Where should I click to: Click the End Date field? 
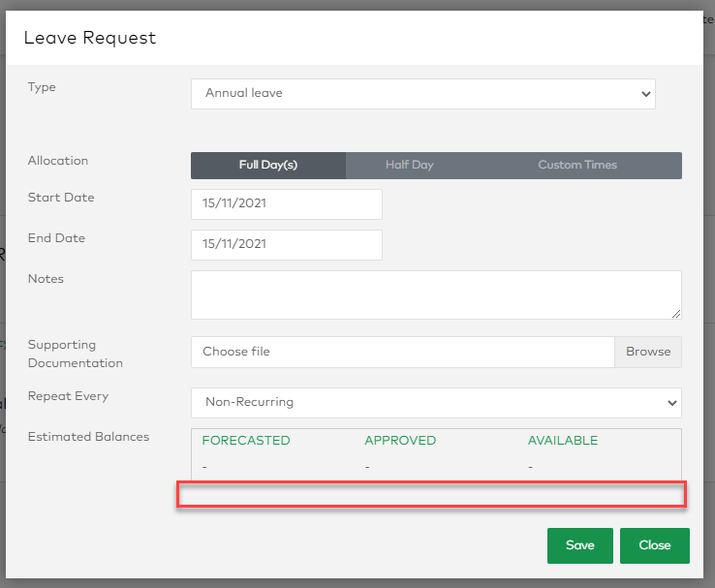point(287,245)
